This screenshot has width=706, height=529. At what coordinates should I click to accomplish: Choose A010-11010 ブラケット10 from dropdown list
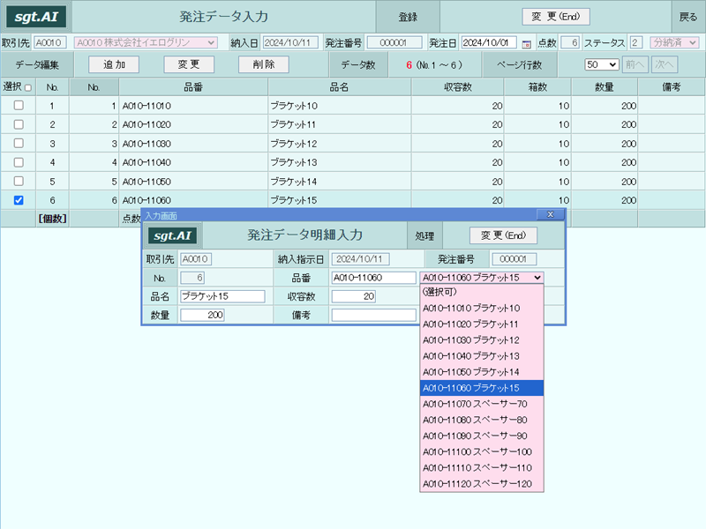[481, 308]
